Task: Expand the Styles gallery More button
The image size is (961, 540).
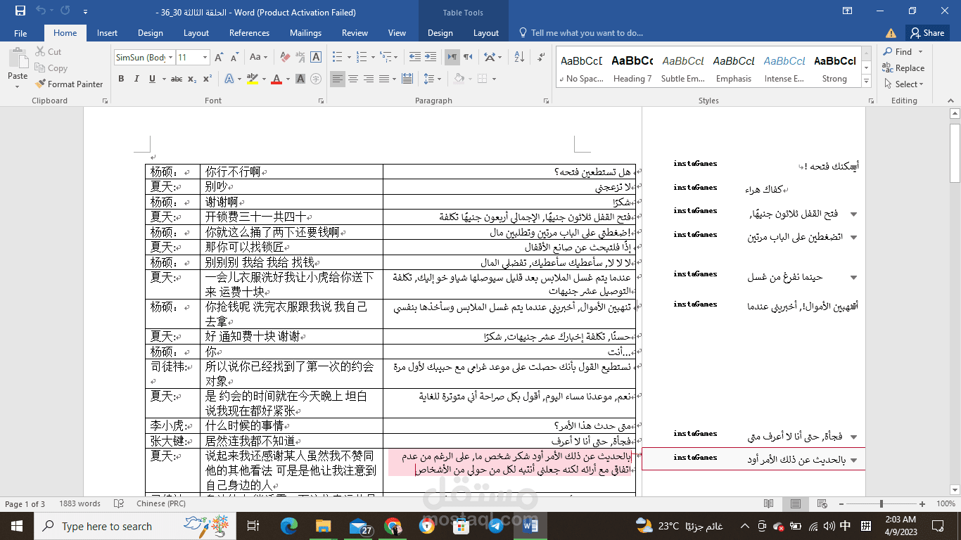Action: [x=867, y=82]
